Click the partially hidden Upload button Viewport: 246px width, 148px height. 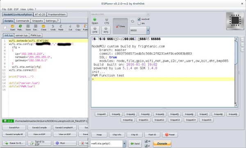click(83, 143)
